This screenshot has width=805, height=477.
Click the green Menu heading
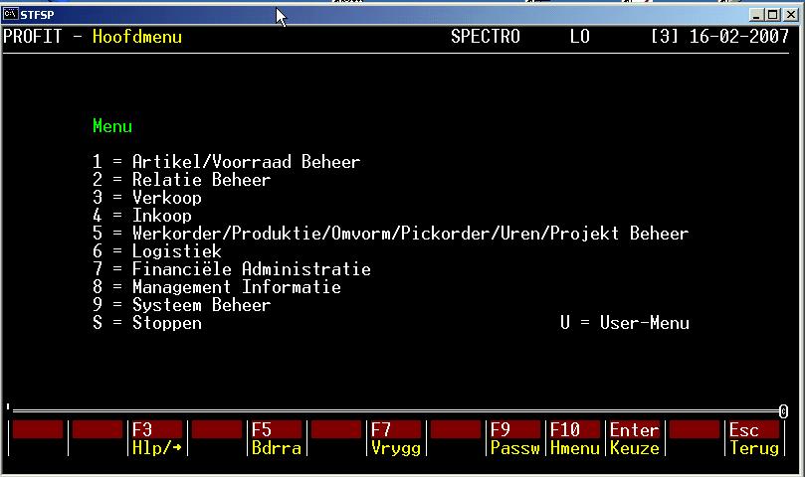tap(112, 126)
